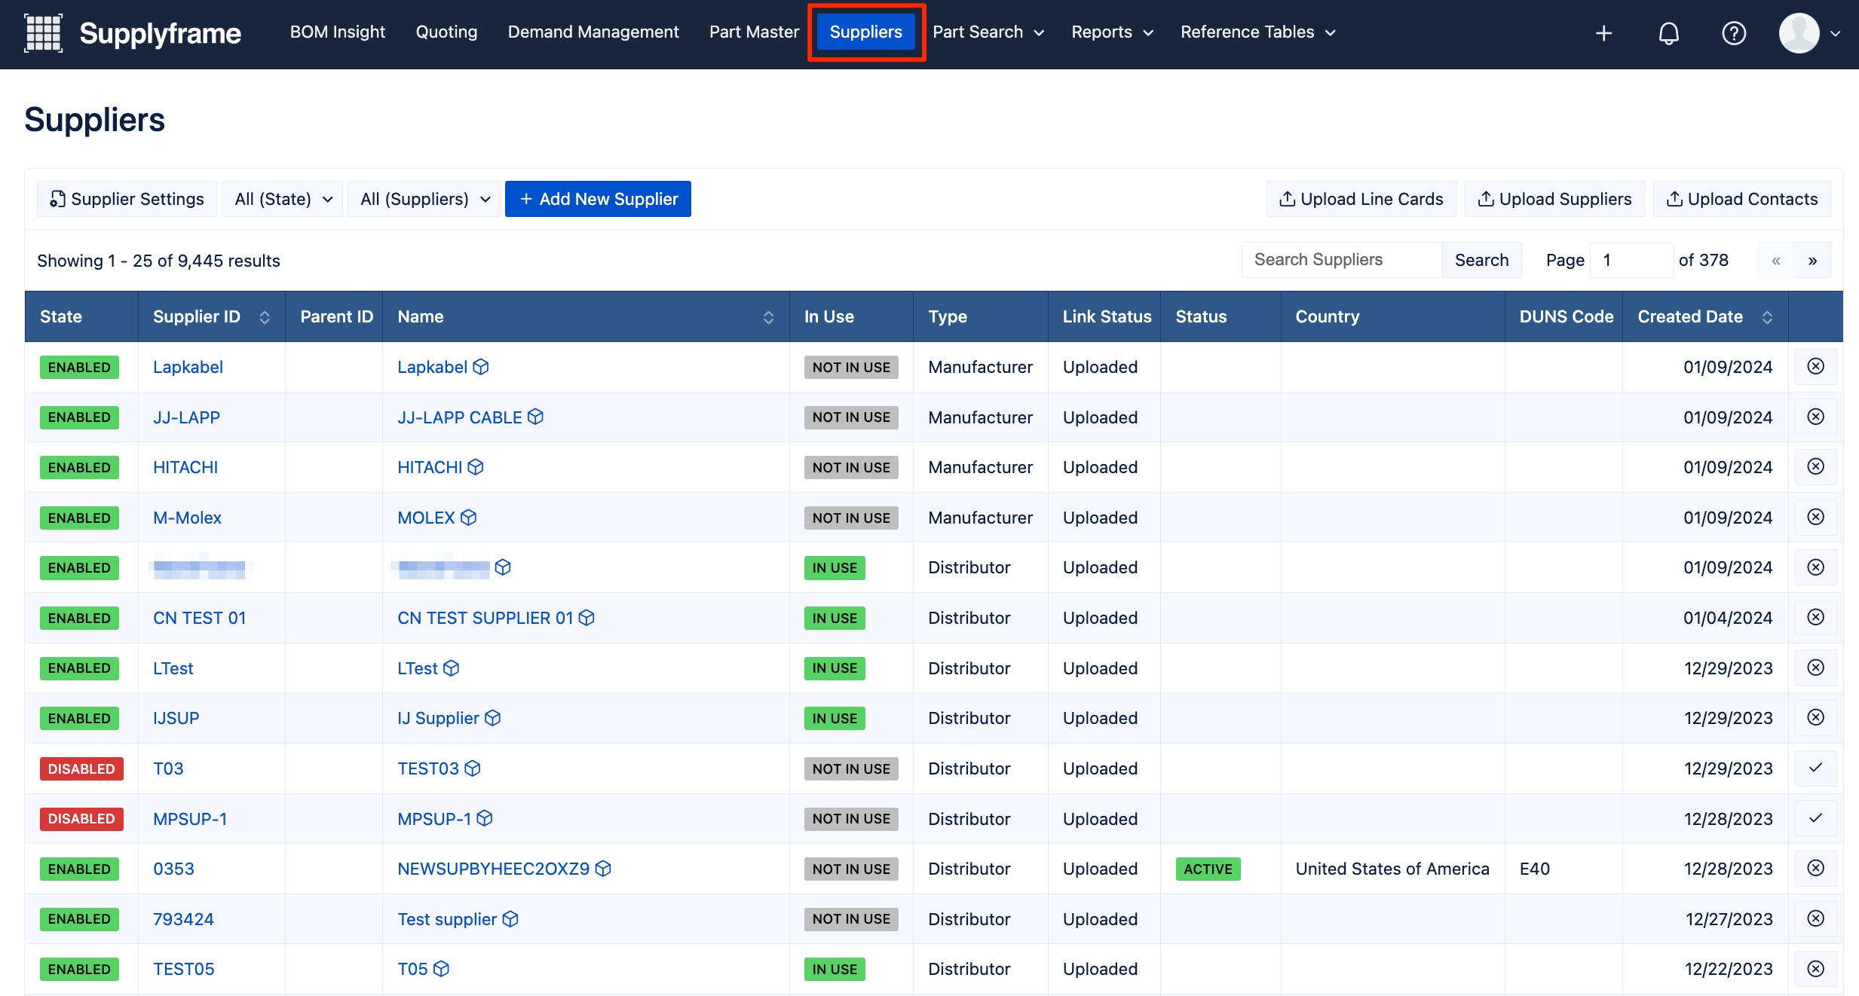The height and width of the screenshot is (996, 1859).
Task: Click United States of America cell
Action: tap(1392, 869)
